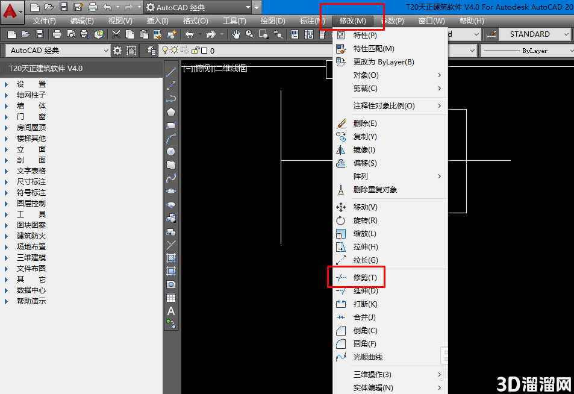Click Zoom Realtime magnifier icon
The image size is (574, 394).
(x=250, y=34)
